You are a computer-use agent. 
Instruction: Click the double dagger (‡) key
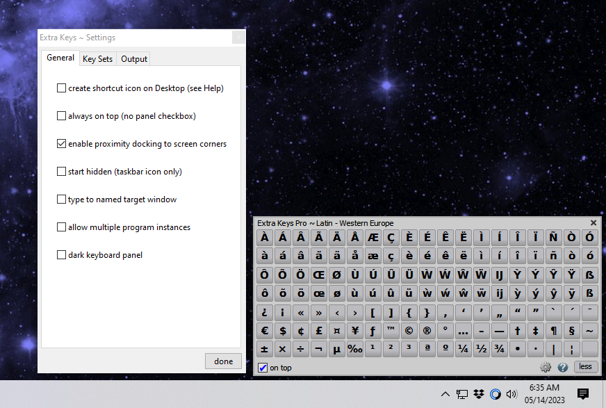[x=535, y=331]
